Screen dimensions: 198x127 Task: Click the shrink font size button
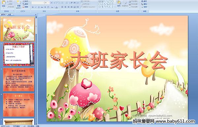(54, 3)
